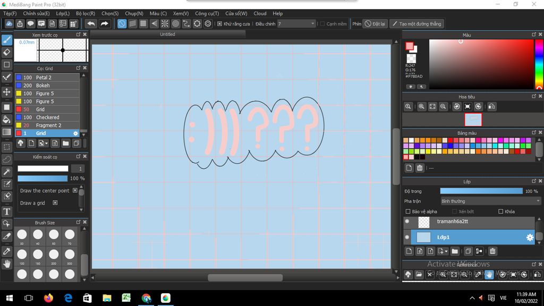Enable the Bảo vệ alpha checkbox
This screenshot has width=544, height=306.
pos(408,211)
